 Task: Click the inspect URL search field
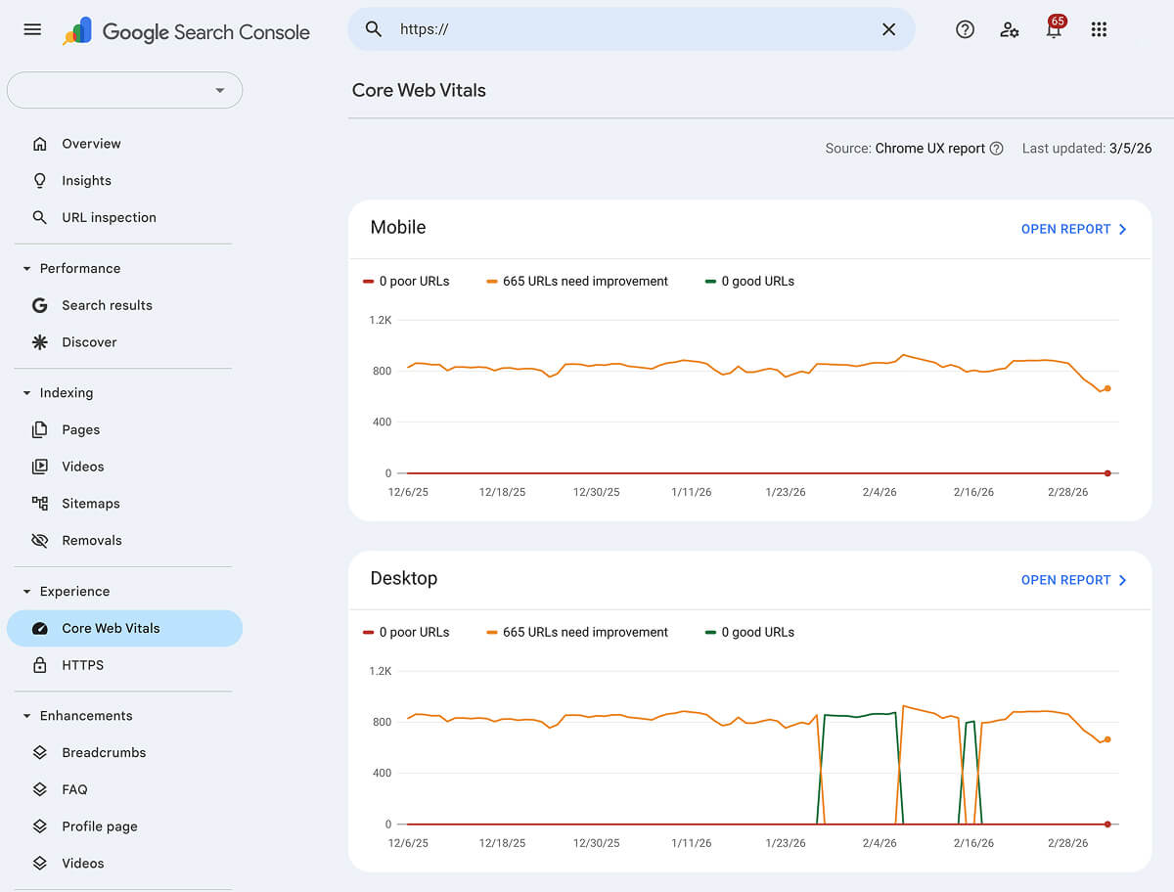631,29
